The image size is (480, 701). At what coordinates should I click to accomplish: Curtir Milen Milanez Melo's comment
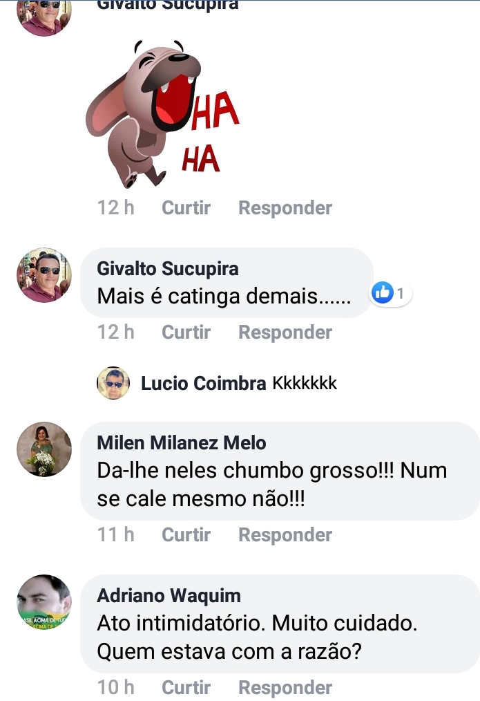click(186, 534)
